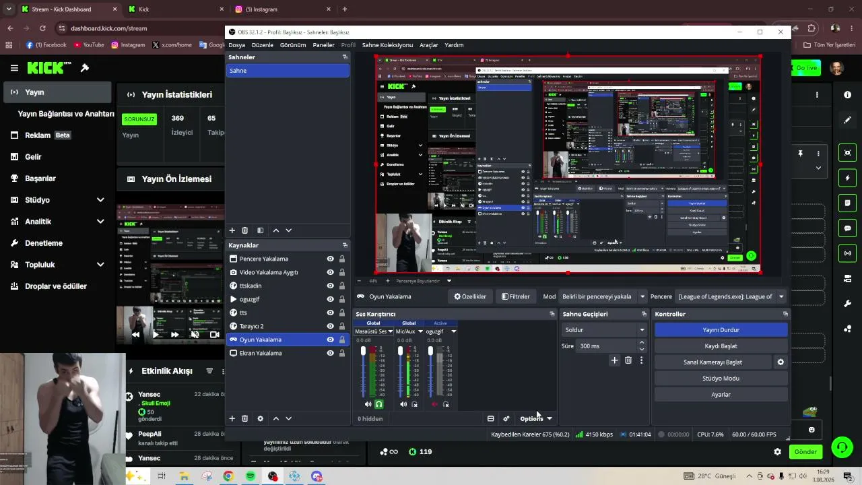Open the Paneller menu in OBS
Viewport: 862px width, 485px height.
[324, 45]
